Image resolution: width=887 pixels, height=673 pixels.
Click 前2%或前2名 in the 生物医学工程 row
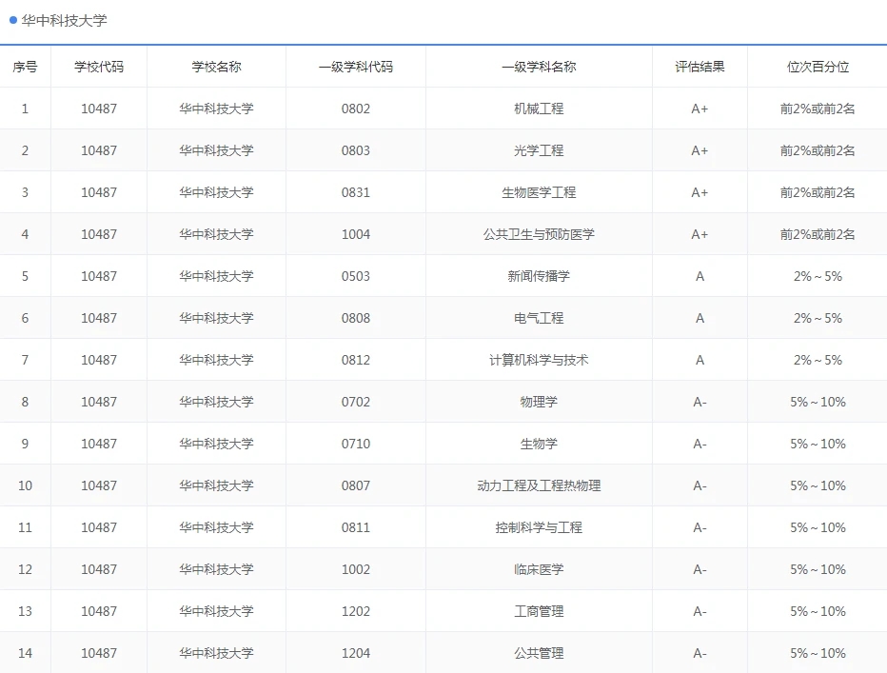pos(818,192)
